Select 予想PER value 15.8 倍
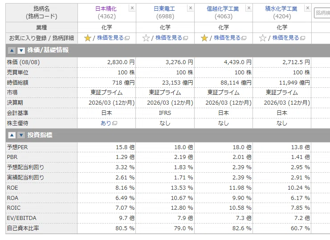 (x=125, y=147)
